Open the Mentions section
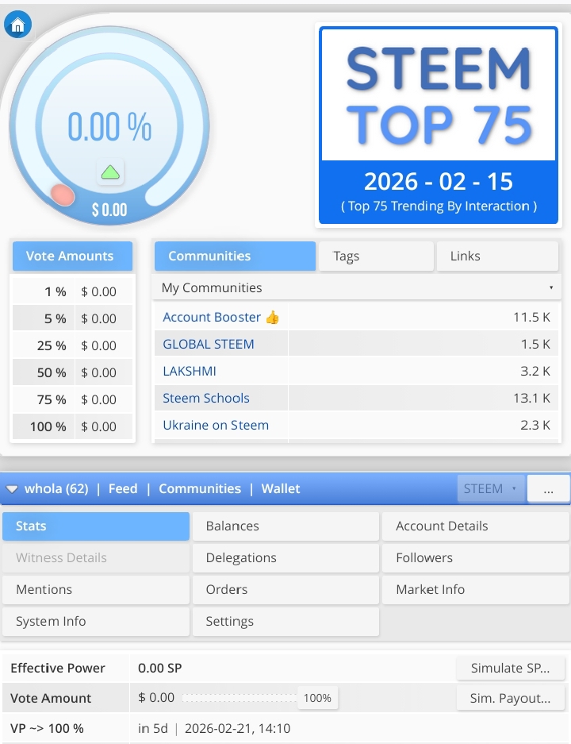 [x=96, y=590]
